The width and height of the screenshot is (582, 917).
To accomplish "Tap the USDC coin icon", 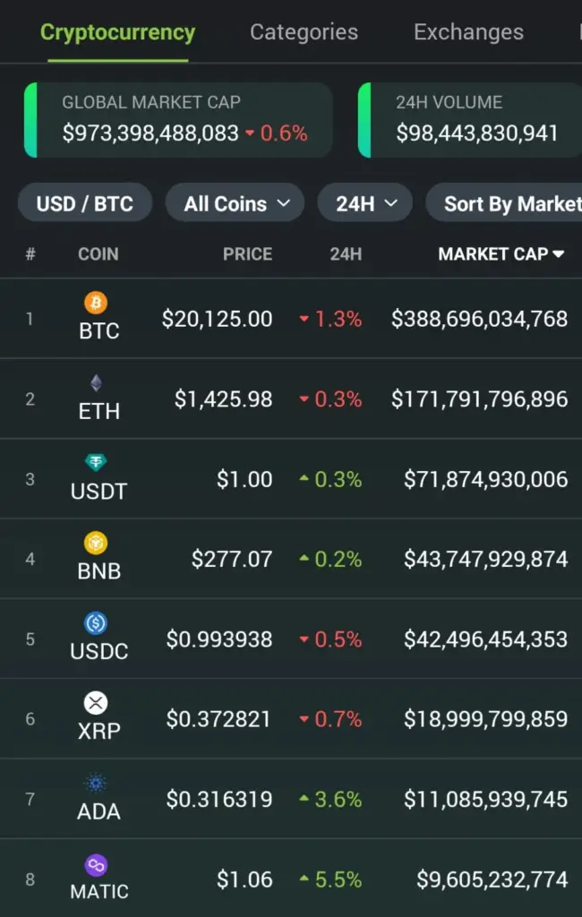I will coord(96,623).
